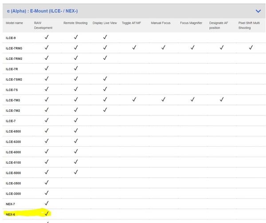
Task: Select the Remote Shooting column header
Action: [75, 23]
